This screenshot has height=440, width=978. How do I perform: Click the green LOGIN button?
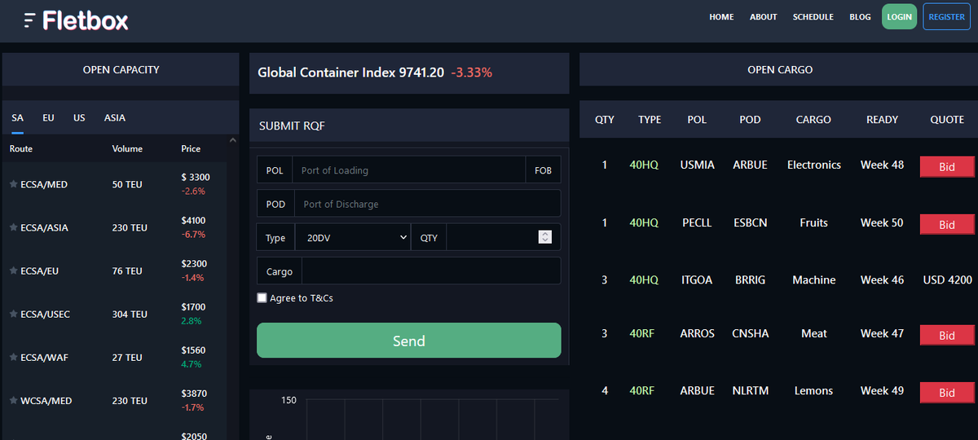point(899,17)
